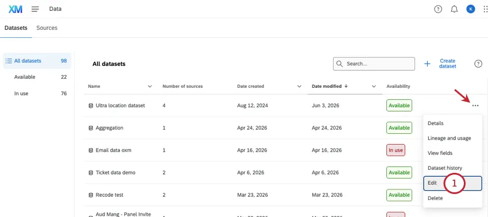This screenshot has height=217, width=488.
Task: Open three-dot menu for Ultra location dataset
Action: (x=475, y=106)
